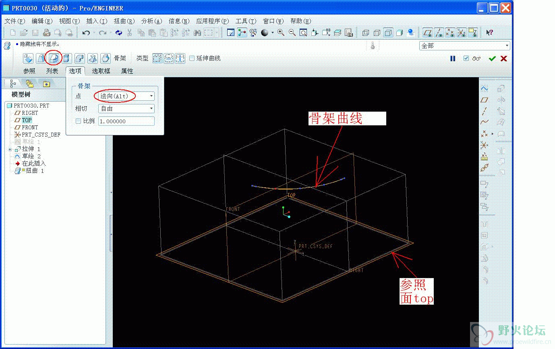Select Wireframe display style
555x349 pixels.
pos(365,33)
